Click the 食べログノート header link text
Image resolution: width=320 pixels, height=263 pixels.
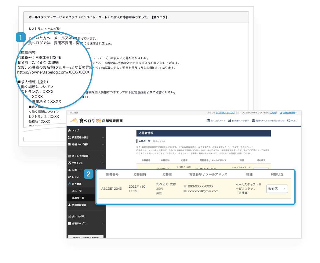tap(218, 121)
